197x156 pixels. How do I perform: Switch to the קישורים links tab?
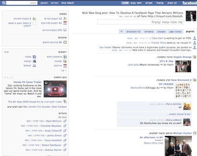[x=149, y=32]
